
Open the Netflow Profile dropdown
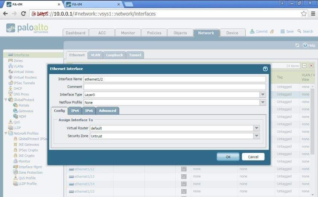point(263,103)
